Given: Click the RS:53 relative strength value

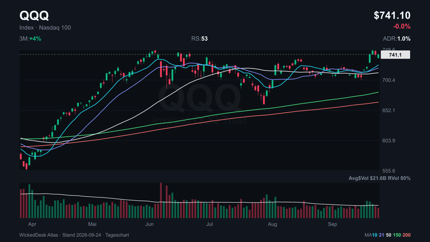Looking at the screenshot, I should [199, 39].
